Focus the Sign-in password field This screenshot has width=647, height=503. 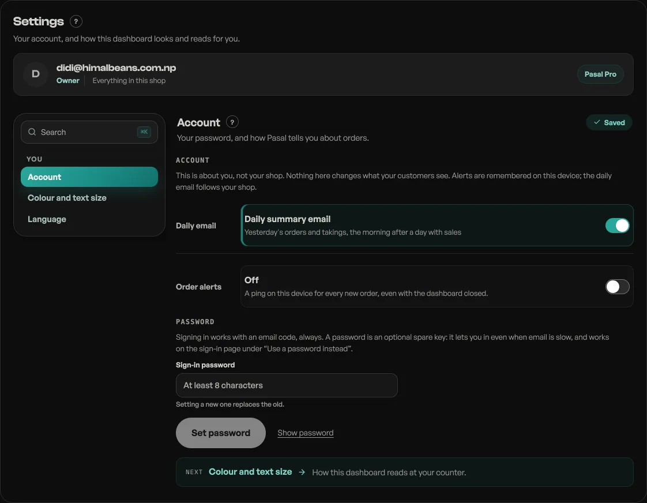(x=287, y=385)
